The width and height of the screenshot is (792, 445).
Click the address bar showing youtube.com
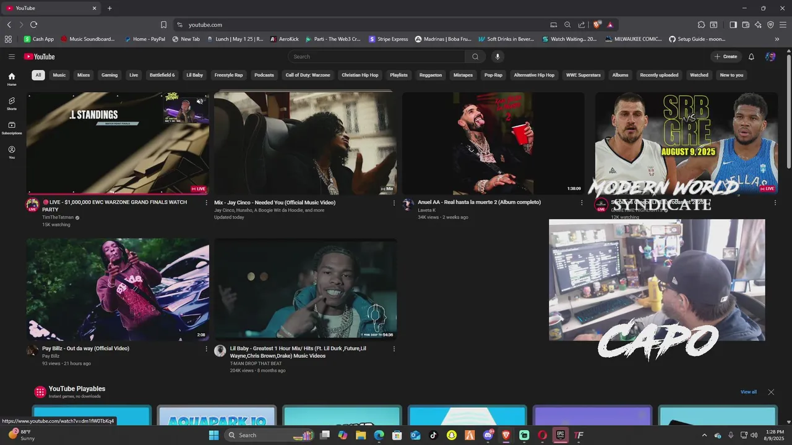[365, 25]
